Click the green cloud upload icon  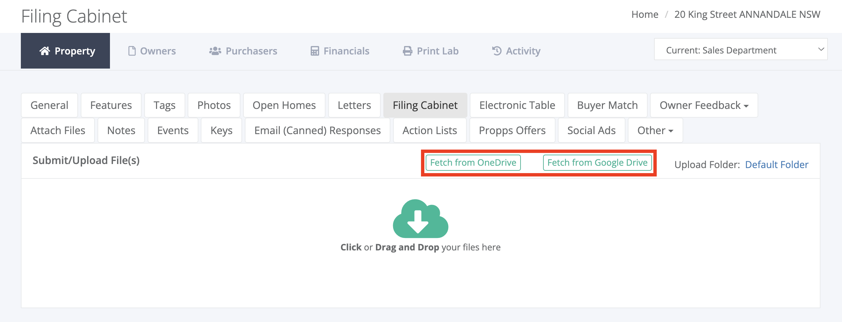point(420,218)
